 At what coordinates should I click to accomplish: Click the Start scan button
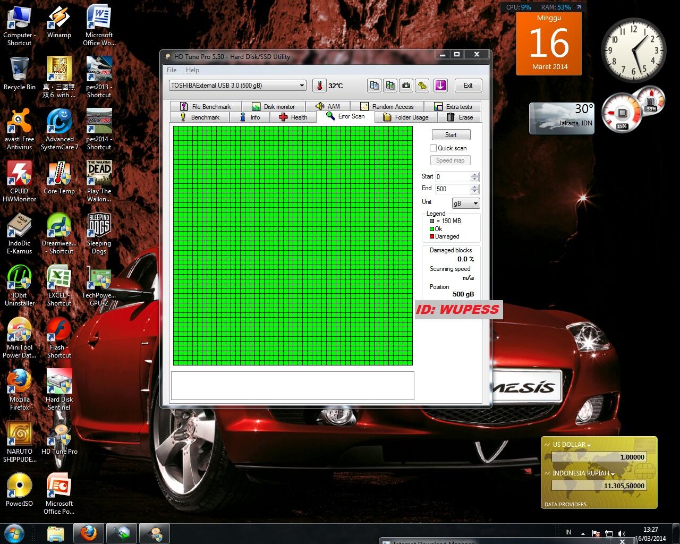(x=450, y=135)
